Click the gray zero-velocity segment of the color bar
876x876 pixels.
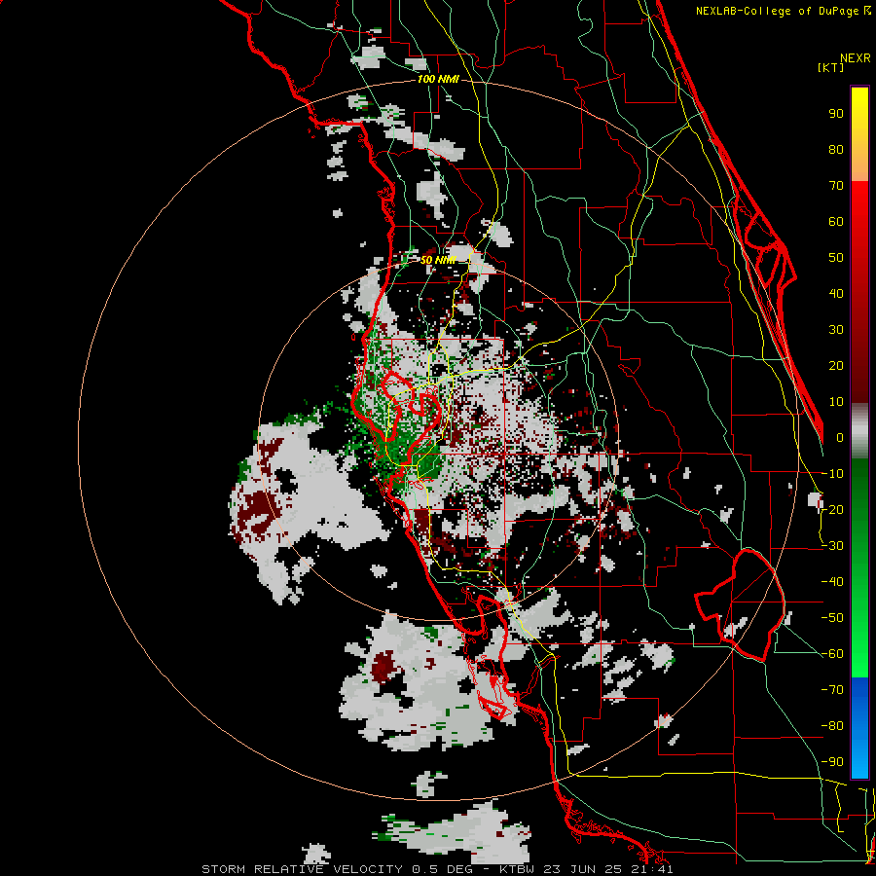click(x=859, y=431)
